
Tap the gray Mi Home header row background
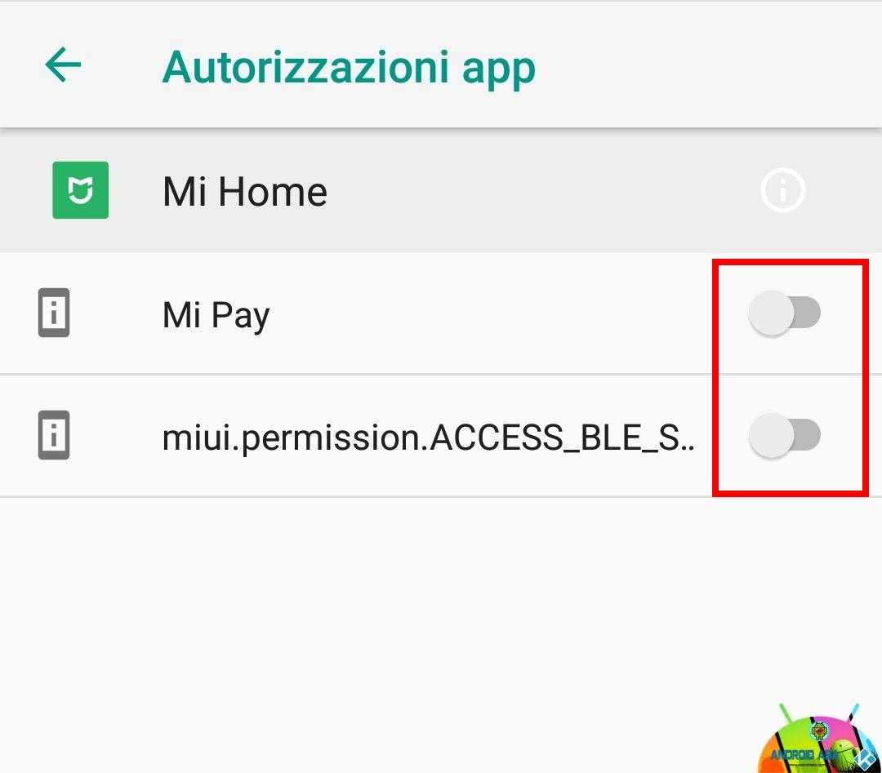coord(506,191)
